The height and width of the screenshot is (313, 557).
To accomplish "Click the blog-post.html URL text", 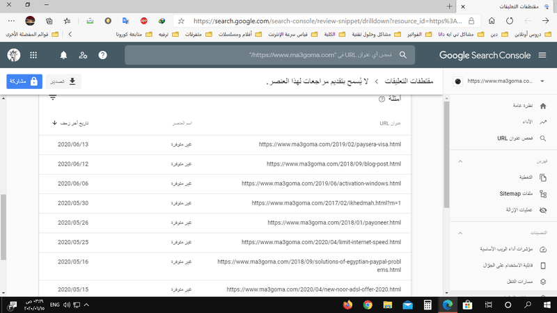I will [x=334, y=164].
